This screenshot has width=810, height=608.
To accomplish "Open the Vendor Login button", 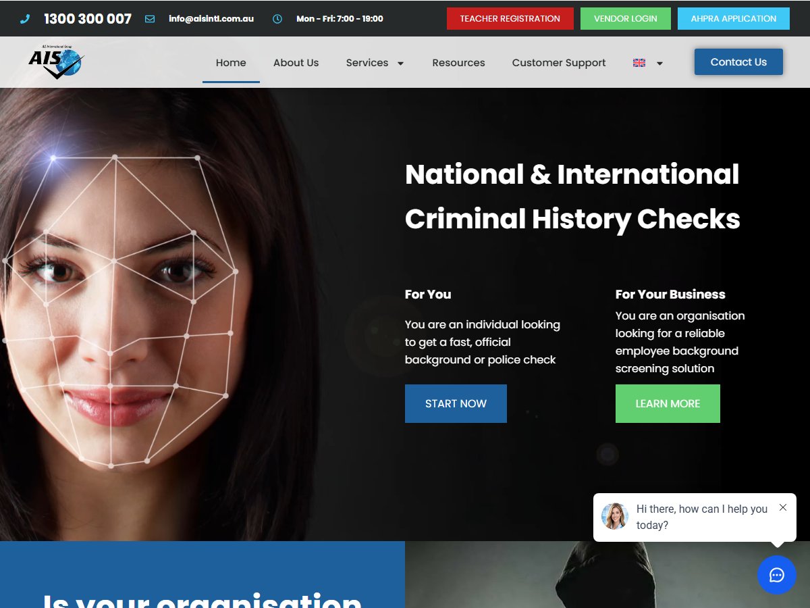I will pyautogui.click(x=626, y=19).
